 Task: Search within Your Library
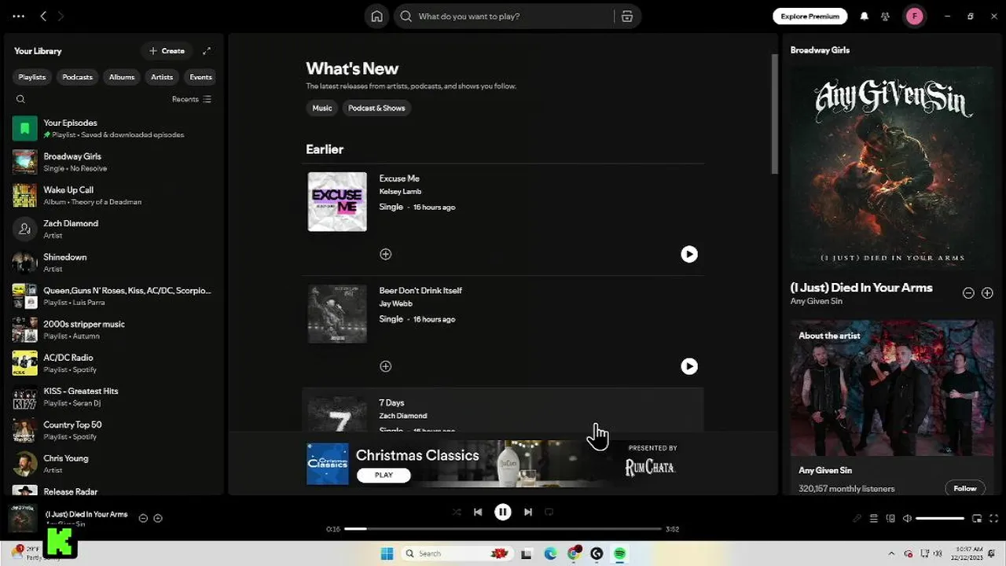coord(21,99)
